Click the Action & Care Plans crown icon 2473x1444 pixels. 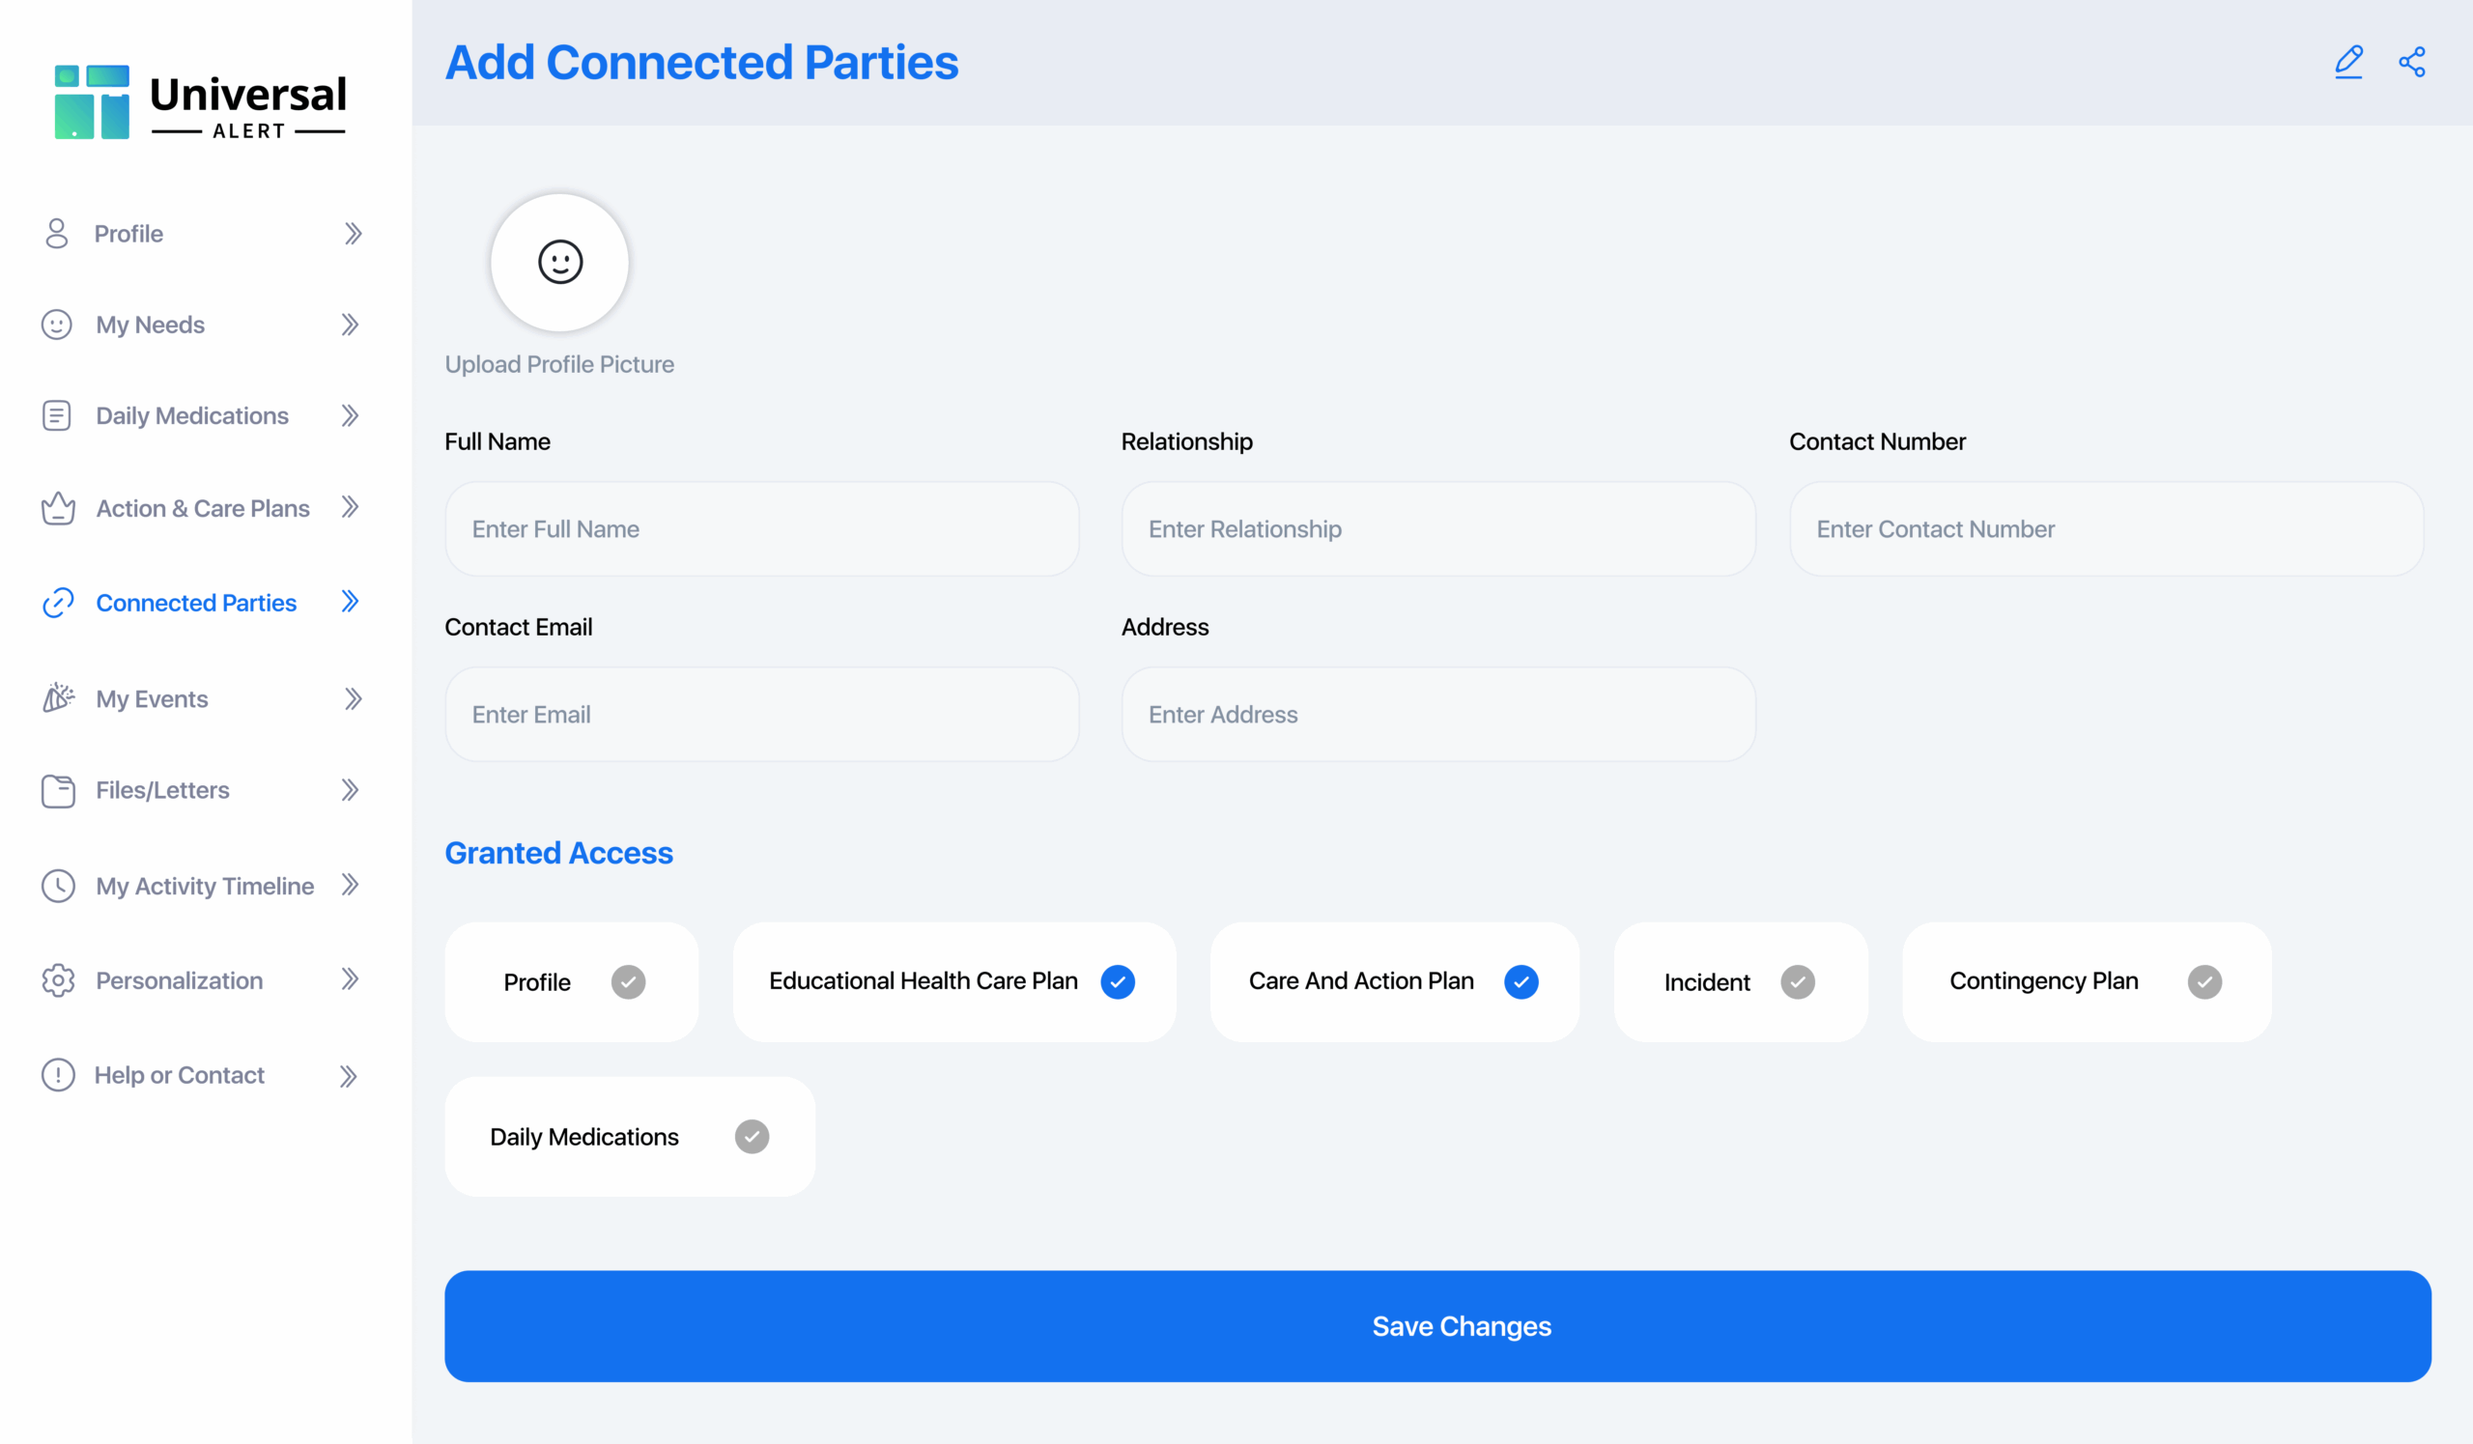coord(58,508)
